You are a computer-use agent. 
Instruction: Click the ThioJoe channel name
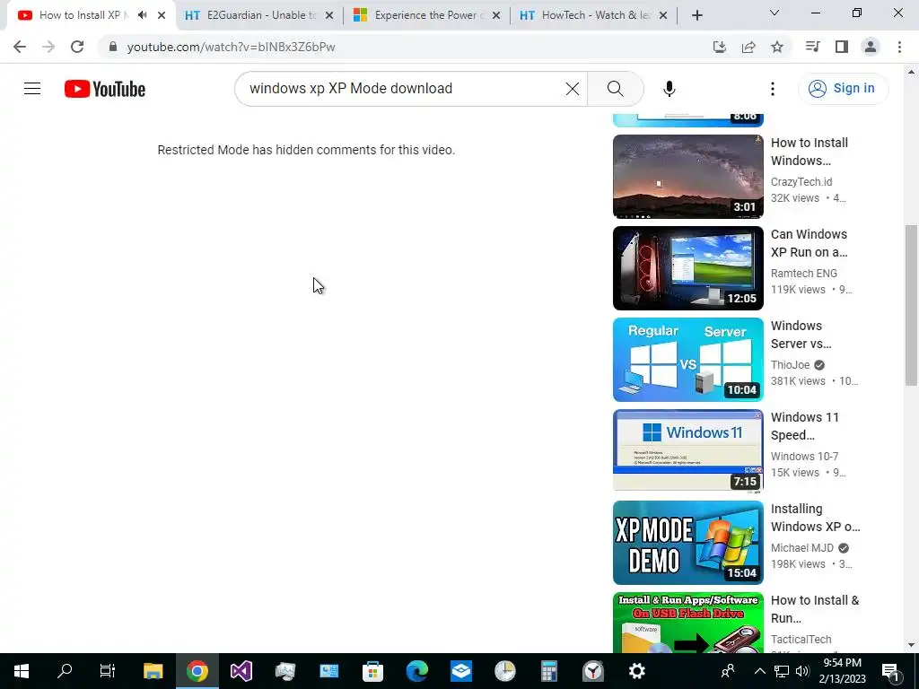pyautogui.click(x=790, y=365)
